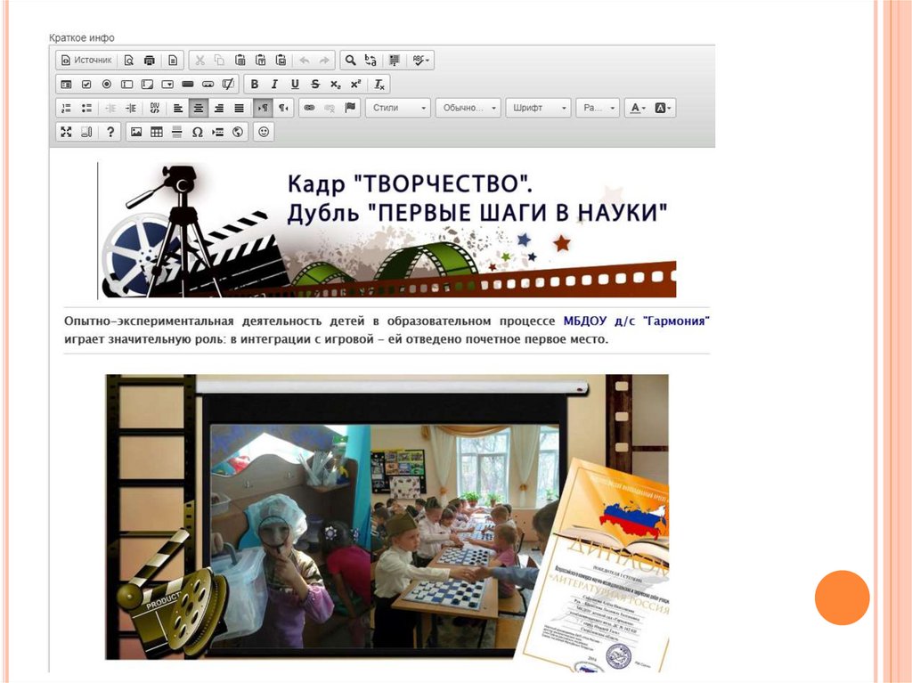
Task: Click the Remove Format icon
Action: pos(379,85)
